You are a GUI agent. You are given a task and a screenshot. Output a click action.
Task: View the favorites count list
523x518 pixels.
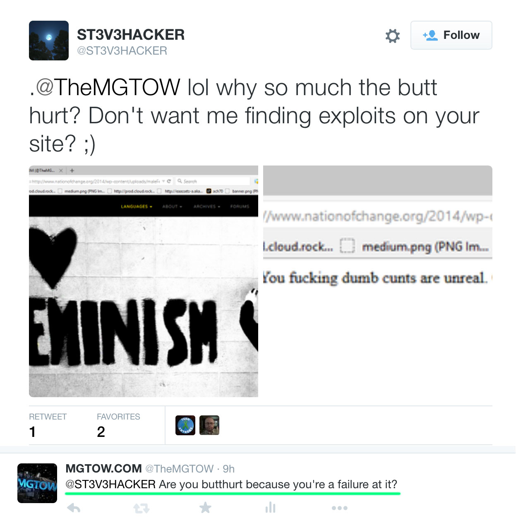pyautogui.click(x=118, y=425)
